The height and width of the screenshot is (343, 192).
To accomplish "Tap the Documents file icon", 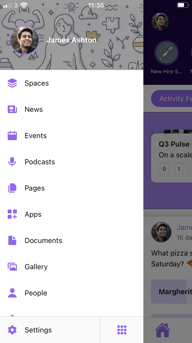I will (x=12, y=241).
